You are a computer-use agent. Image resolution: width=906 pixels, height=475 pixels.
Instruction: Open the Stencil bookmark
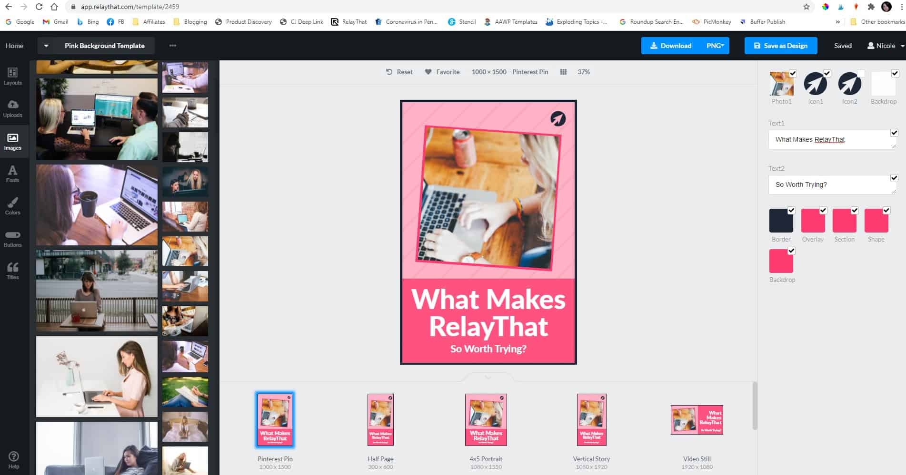[x=462, y=22]
